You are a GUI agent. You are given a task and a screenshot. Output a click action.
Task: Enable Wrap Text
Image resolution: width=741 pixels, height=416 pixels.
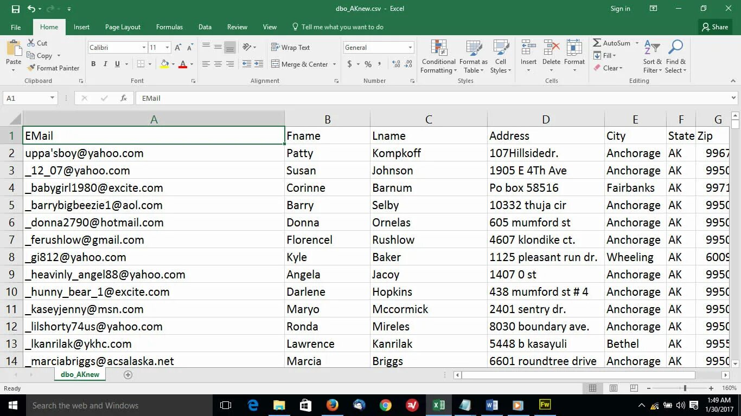(290, 48)
